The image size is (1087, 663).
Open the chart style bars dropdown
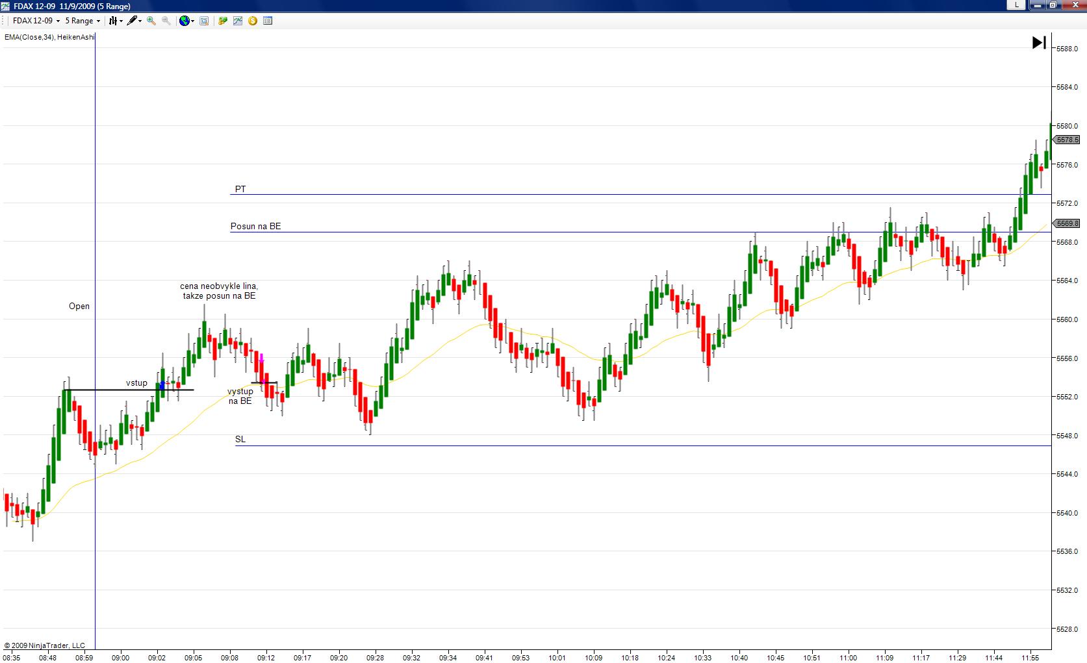[116, 21]
